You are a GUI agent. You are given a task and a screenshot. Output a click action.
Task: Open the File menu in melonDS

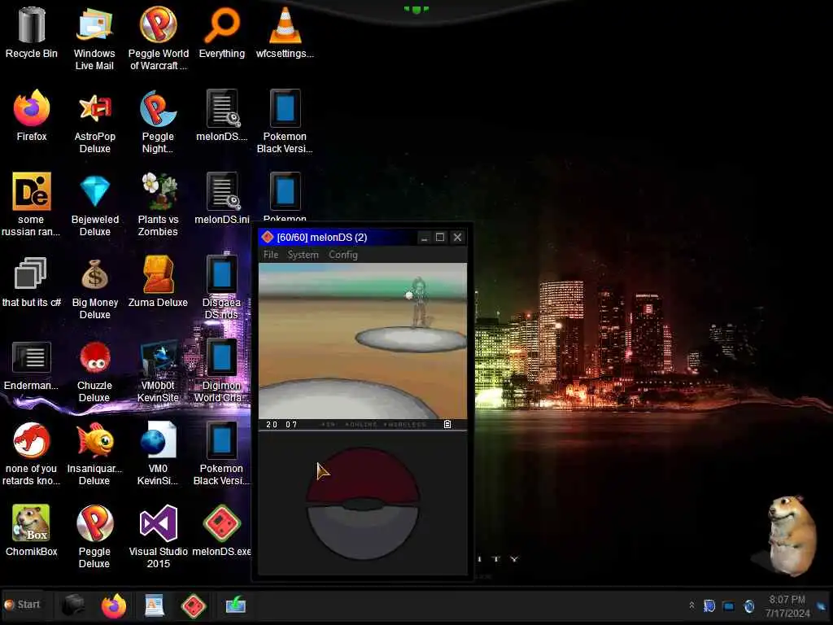(x=270, y=255)
